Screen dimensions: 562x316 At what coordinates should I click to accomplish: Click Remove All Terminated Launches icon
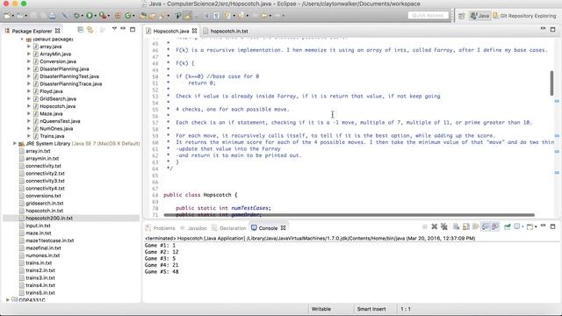coord(444,226)
